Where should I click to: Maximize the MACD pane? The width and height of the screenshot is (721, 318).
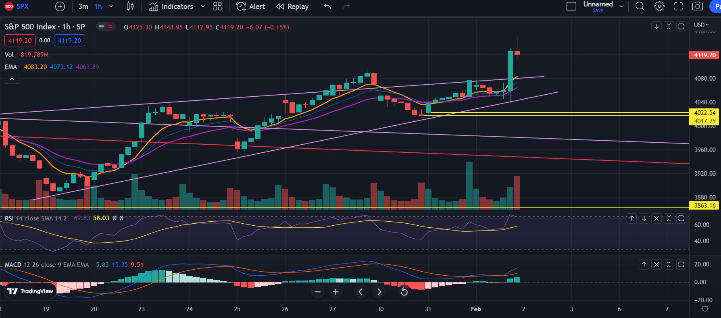681,264
